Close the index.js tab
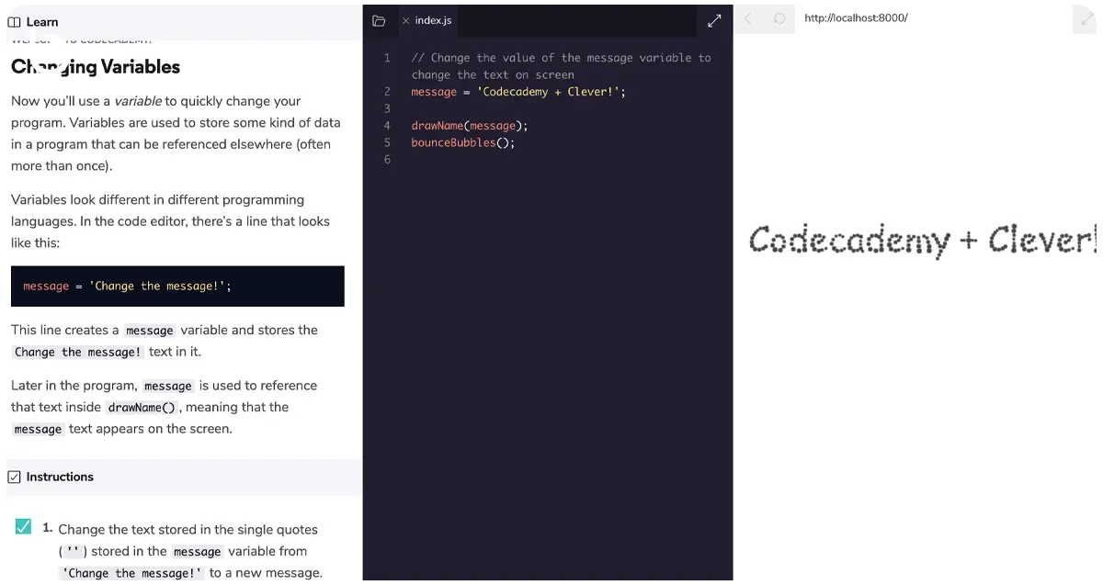Screen dimensions: 1103x585 [x=405, y=20]
